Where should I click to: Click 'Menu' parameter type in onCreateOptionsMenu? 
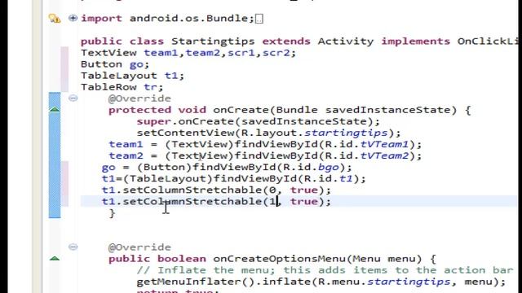(366, 259)
